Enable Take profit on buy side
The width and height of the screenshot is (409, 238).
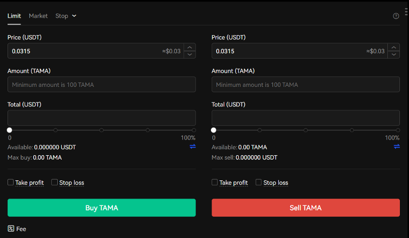pyautogui.click(x=11, y=182)
